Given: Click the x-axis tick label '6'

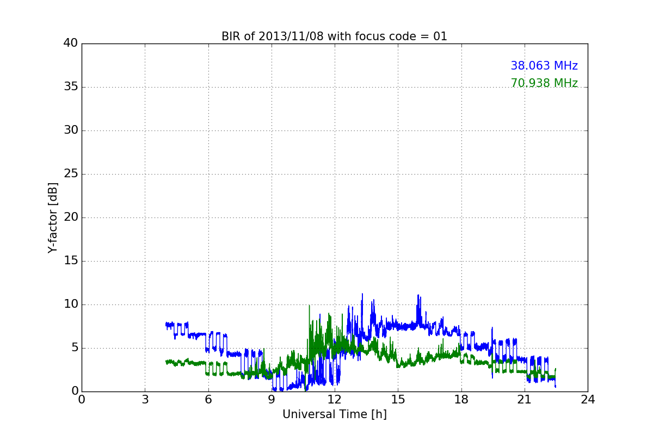Looking at the screenshot, I should tap(208, 400).
